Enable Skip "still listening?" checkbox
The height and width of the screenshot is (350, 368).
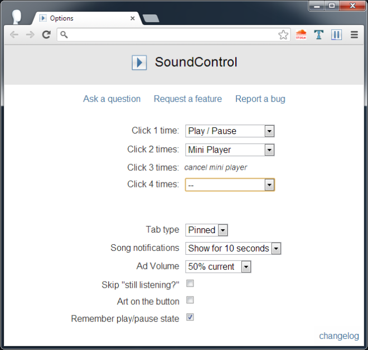tap(190, 283)
